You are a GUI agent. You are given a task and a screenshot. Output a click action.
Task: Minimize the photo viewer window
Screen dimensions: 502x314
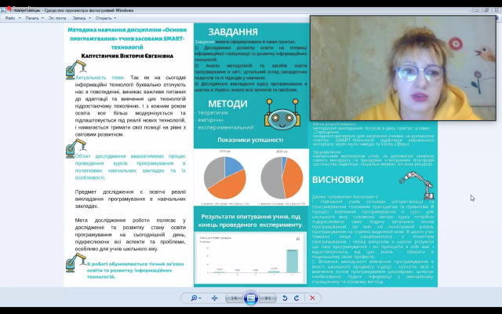tap(477, 10)
